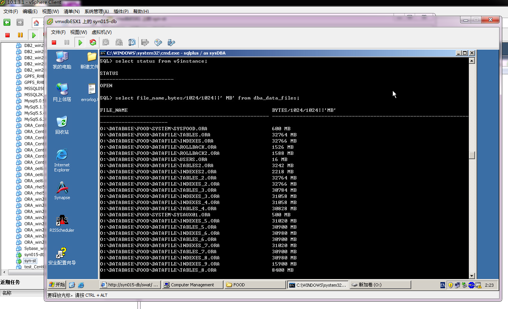
Task: Open the errorlog file desktop icon
Action: tap(91, 93)
